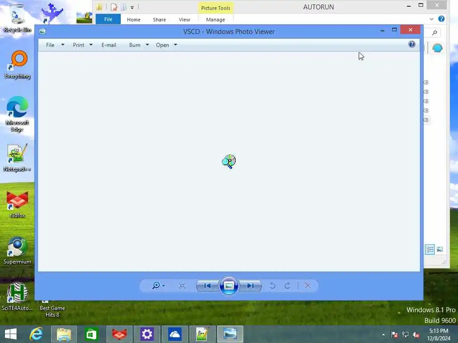Open Windows Store from the taskbar
This screenshot has height=343, width=458.
pyautogui.click(x=91, y=334)
